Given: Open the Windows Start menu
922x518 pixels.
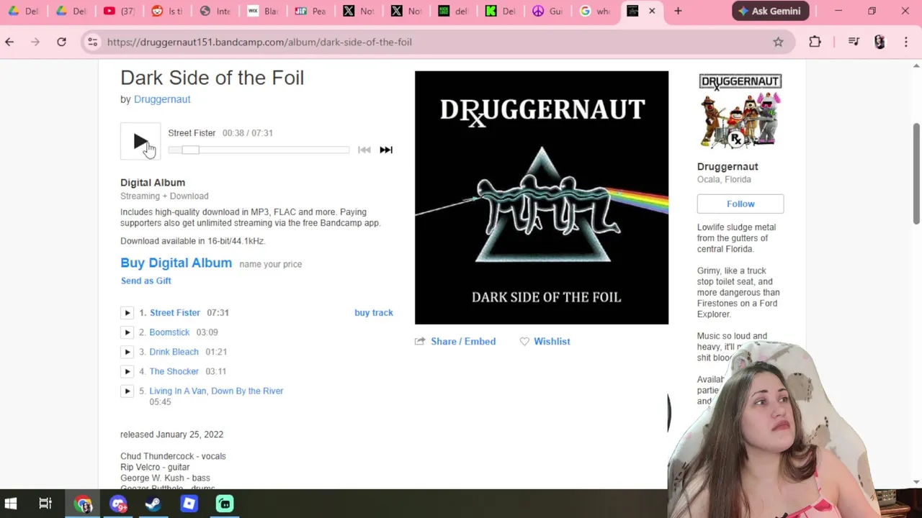Looking at the screenshot, I should [x=11, y=504].
